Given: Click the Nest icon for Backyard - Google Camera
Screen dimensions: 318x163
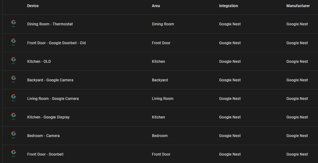Looking at the screenshot, I should coord(13,79).
